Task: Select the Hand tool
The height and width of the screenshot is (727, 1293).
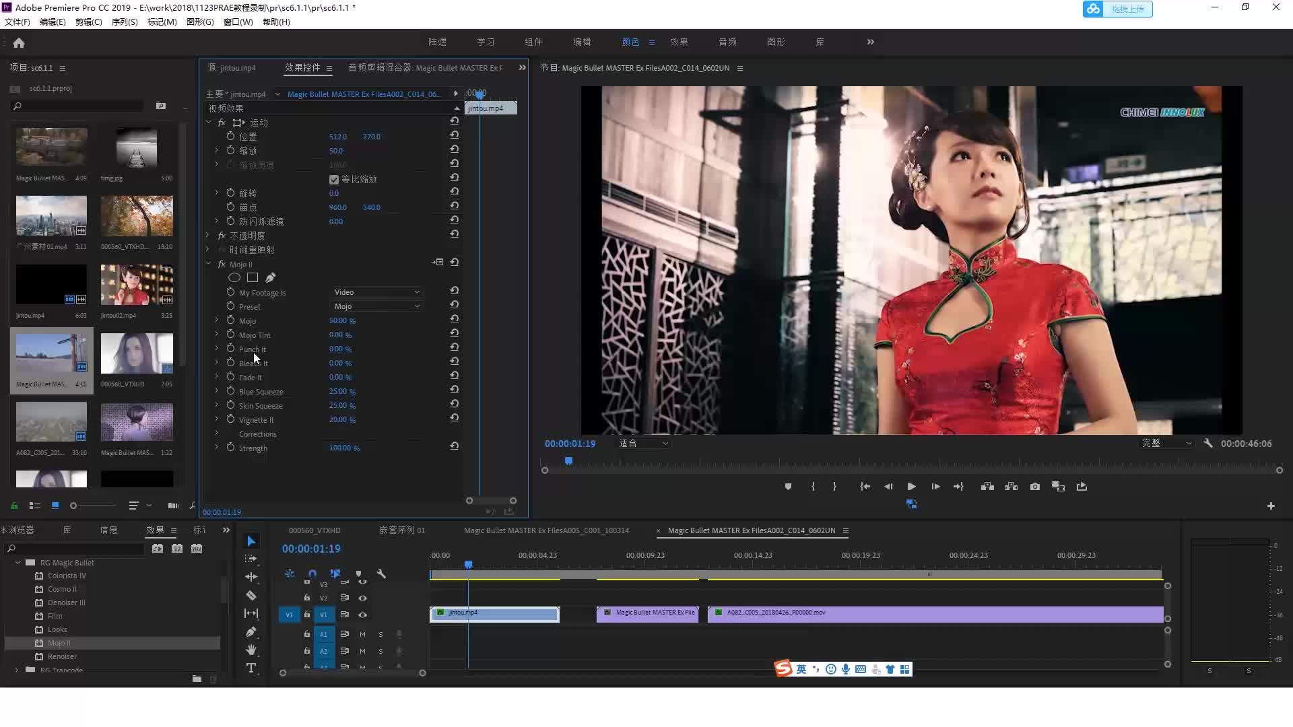Action: [251, 650]
